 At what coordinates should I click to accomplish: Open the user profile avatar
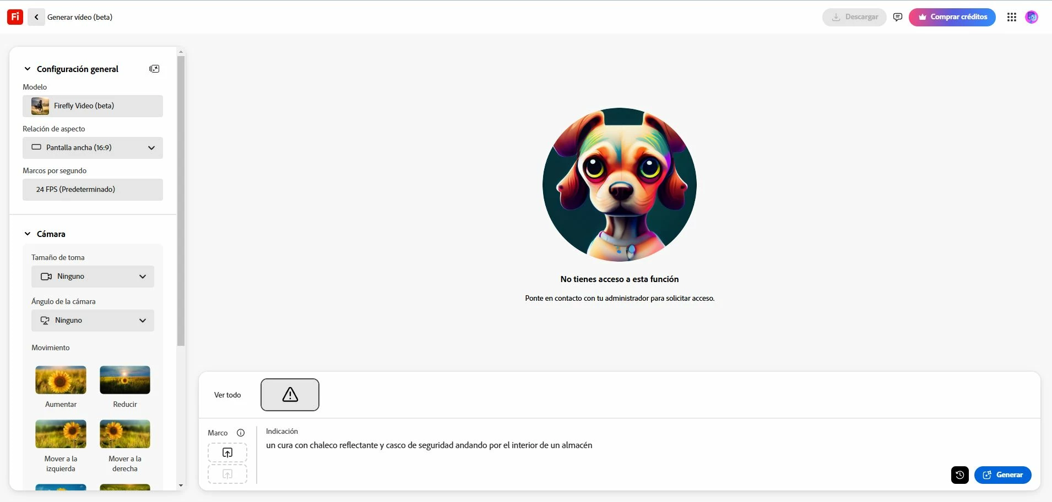tap(1032, 17)
